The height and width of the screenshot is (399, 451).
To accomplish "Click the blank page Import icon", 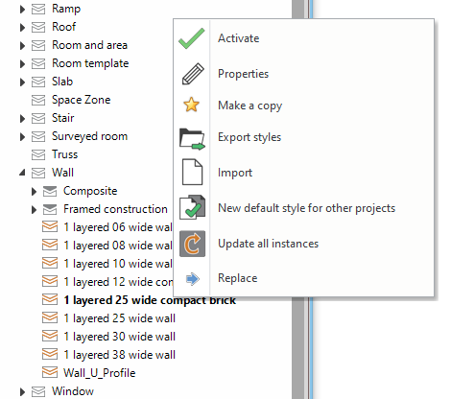I will coord(192,172).
